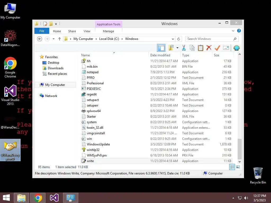Image resolution: width=271 pixels, height=203 pixels.
Task: Open Google Chrome from the taskbar
Action: pyautogui.click(x=38, y=198)
